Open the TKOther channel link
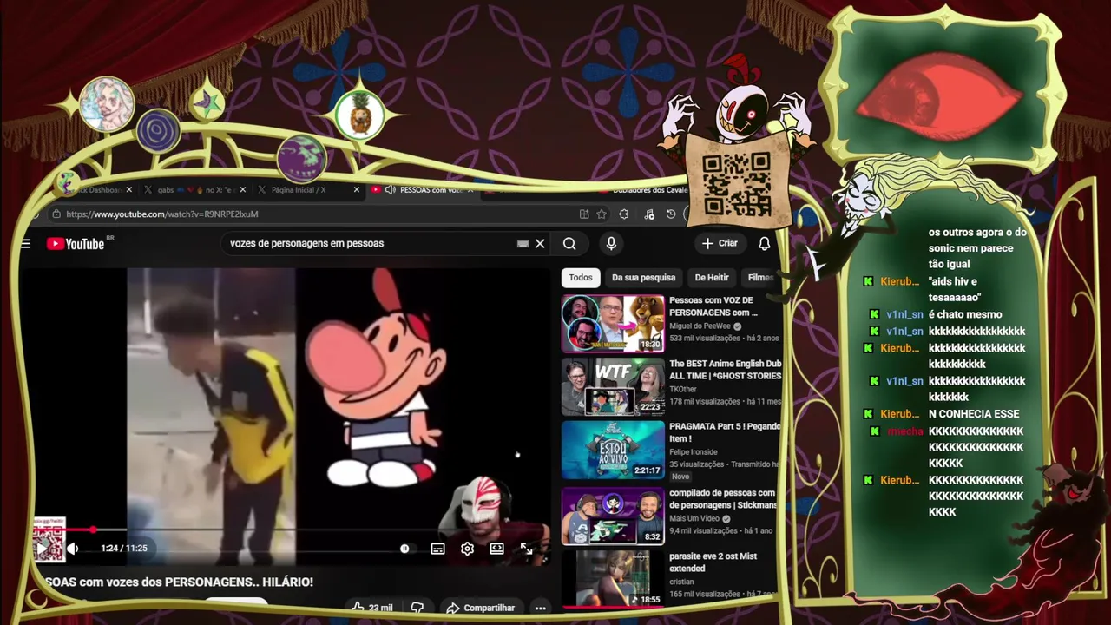 [x=683, y=389]
